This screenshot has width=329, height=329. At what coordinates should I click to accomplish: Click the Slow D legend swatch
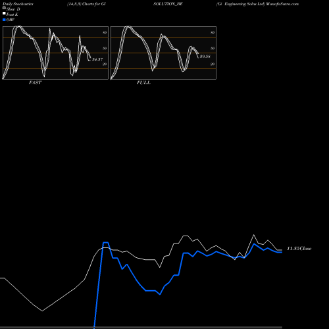click(x=4, y=9)
